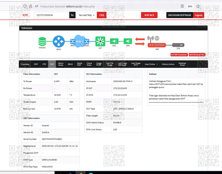The height and width of the screenshot is (174, 222).
Task: Click the green ODC icon
Action: (x=114, y=41)
